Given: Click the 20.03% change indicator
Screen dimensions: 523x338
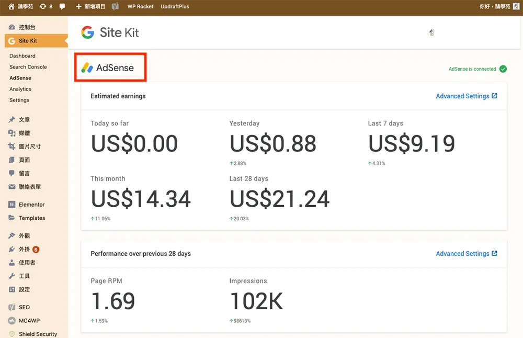Looking at the screenshot, I should pyautogui.click(x=239, y=219).
